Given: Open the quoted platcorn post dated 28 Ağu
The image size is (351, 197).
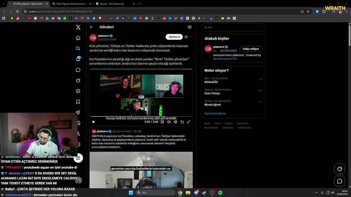Looking at the screenshot, I should coord(141,158).
